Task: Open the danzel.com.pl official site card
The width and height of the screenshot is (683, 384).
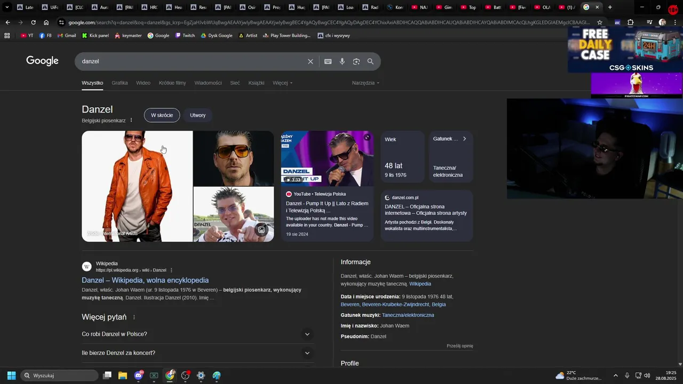Action: (426, 215)
